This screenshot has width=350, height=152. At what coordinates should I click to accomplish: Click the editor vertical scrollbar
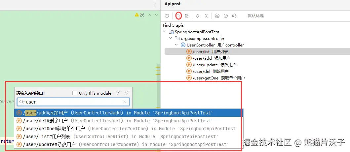(x=159, y=86)
